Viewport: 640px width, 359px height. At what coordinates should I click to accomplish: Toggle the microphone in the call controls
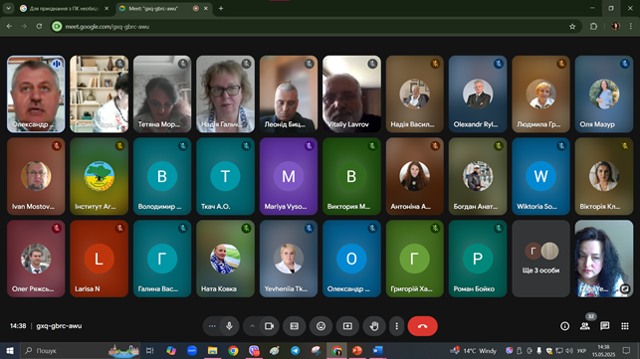(229, 326)
